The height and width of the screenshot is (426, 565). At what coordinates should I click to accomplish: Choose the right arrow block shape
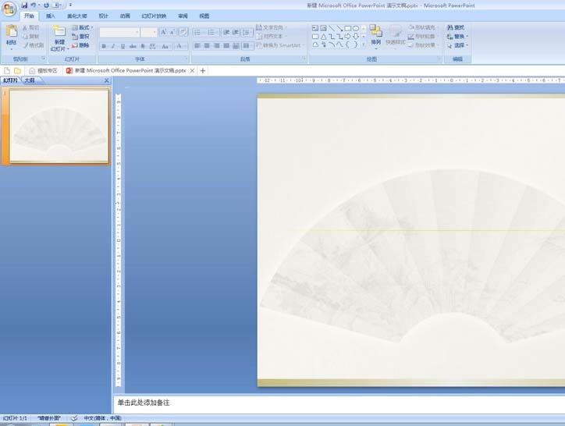pos(348,37)
